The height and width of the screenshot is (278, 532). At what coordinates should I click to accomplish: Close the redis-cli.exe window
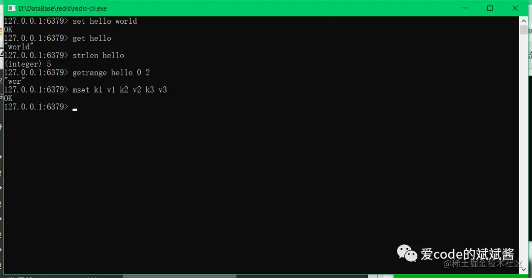click(515, 8)
